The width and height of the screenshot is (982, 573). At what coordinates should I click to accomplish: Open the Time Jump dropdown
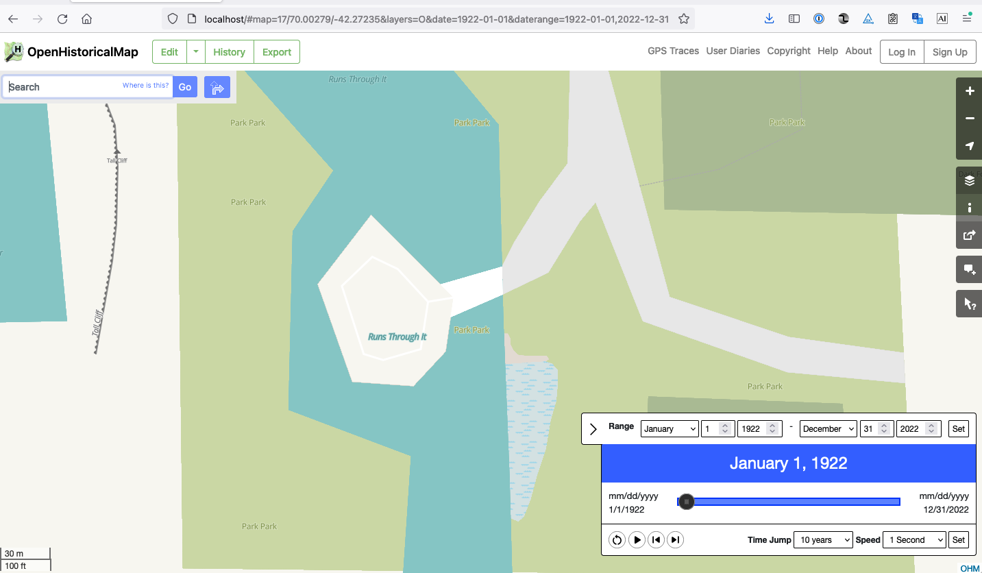[x=822, y=539]
